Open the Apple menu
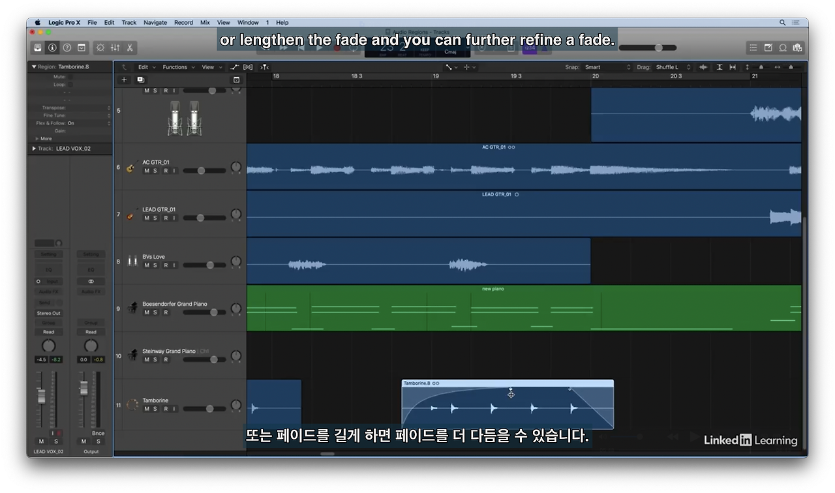Viewport: 835px width, 493px height. click(37, 22)
